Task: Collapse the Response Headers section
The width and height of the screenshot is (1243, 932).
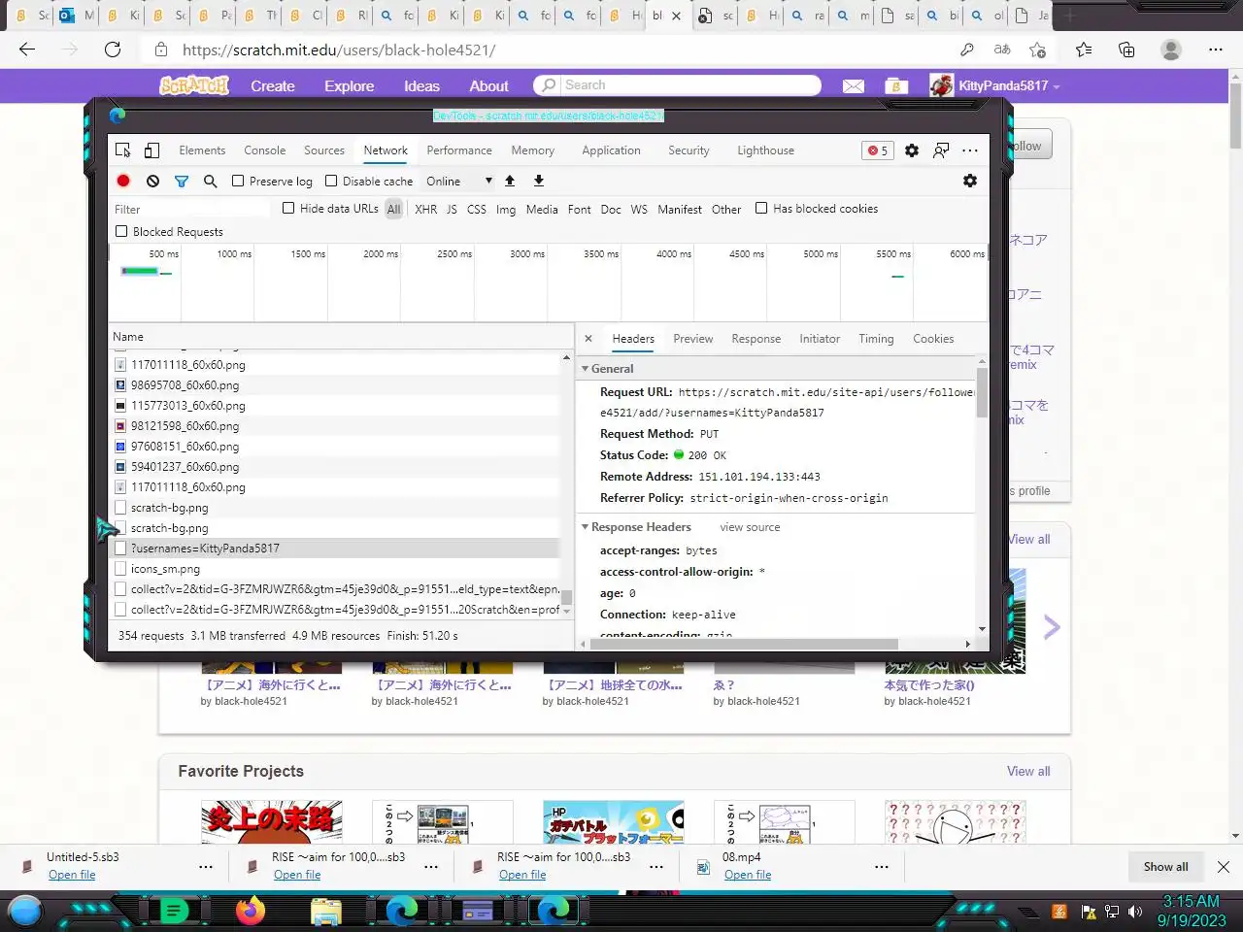Action: [586, 527]
